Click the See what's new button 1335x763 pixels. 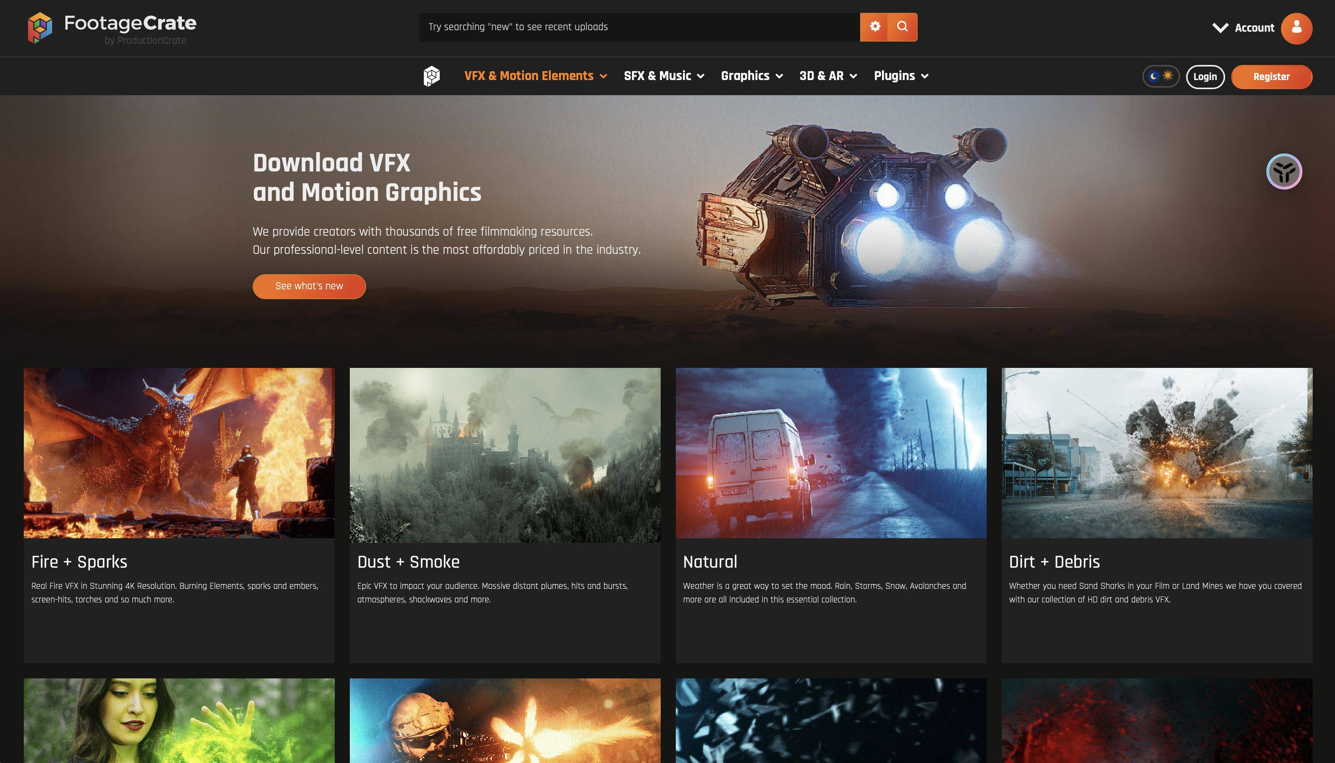point(309,286)
